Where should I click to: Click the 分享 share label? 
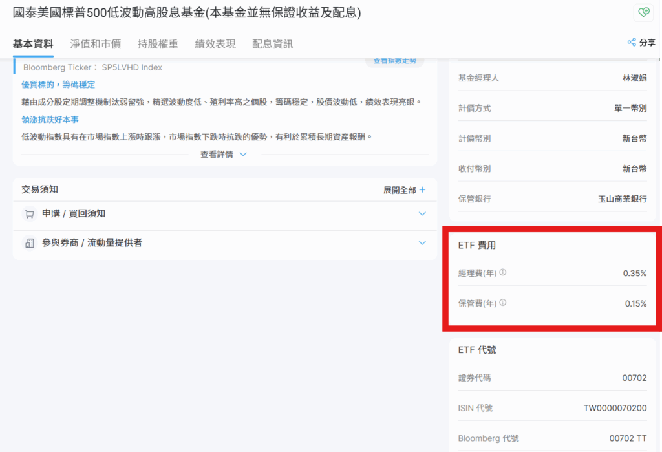click(x=647, y=42)
